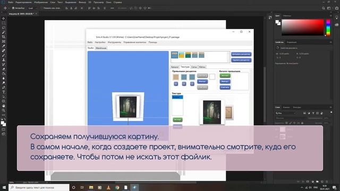Image resolution: width=340 pixels, height=191 pixels.
Task: Click Импорт in Каталог превьюшек section
Action: coord(225,81)
